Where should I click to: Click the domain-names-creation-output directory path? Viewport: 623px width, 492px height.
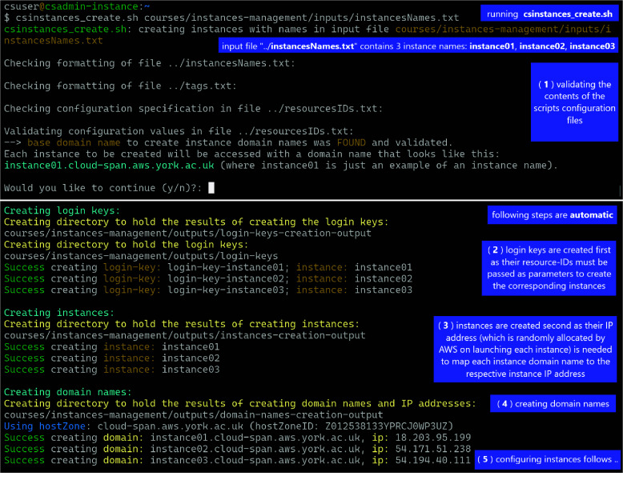click(x=193, y=415)
